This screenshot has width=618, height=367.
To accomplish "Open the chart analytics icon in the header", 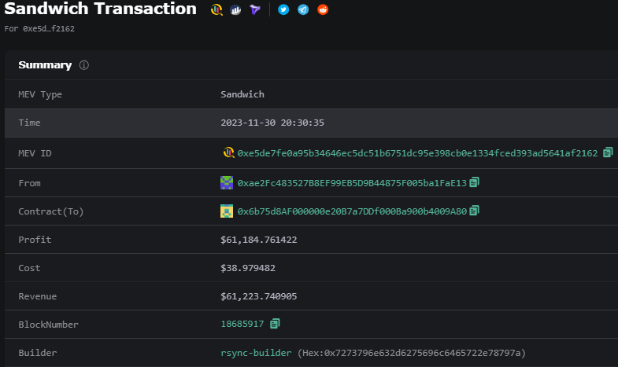I will 235,10.
